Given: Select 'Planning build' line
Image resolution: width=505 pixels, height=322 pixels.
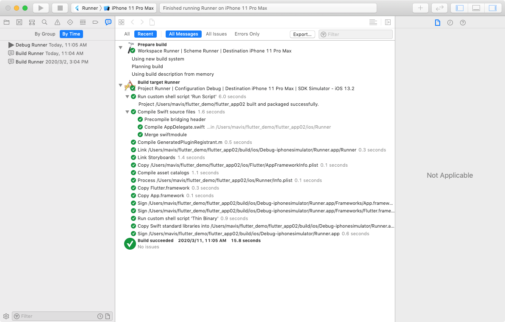Looking at the screenshot, I should 255,66.
